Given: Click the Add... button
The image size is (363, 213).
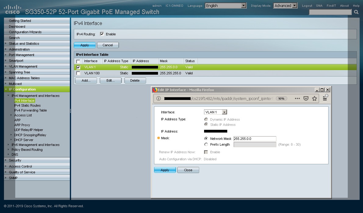Looking at the screenshot, I should point(86,80).
